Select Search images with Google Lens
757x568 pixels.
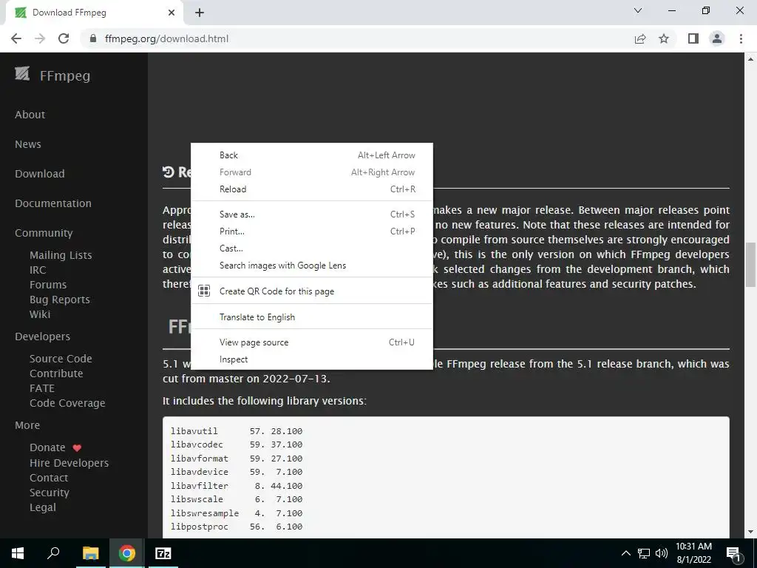coord(312,266)
